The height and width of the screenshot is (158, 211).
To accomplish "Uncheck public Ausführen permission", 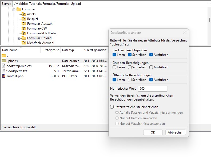I will point(151,80).
